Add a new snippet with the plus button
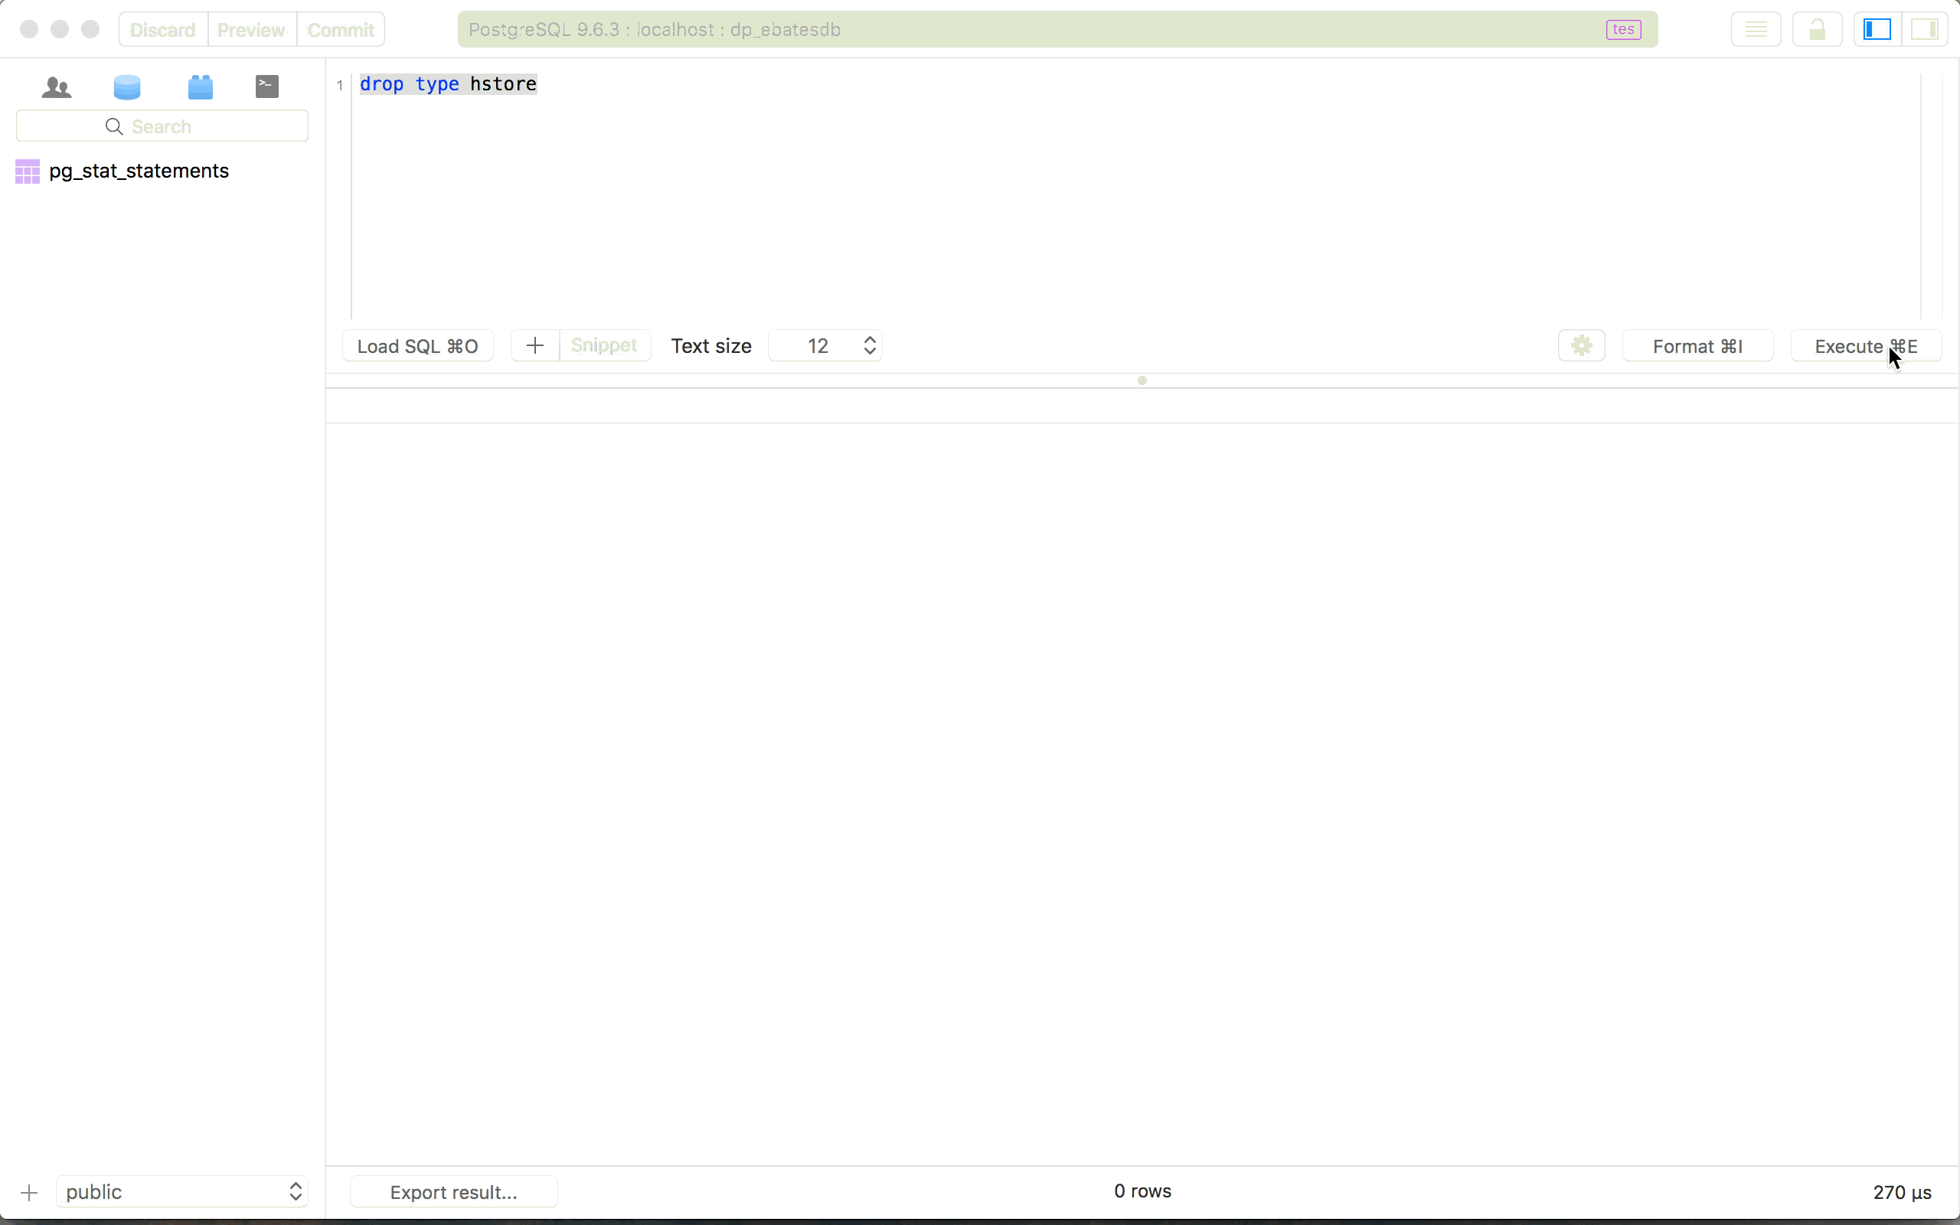 (534, 345)
